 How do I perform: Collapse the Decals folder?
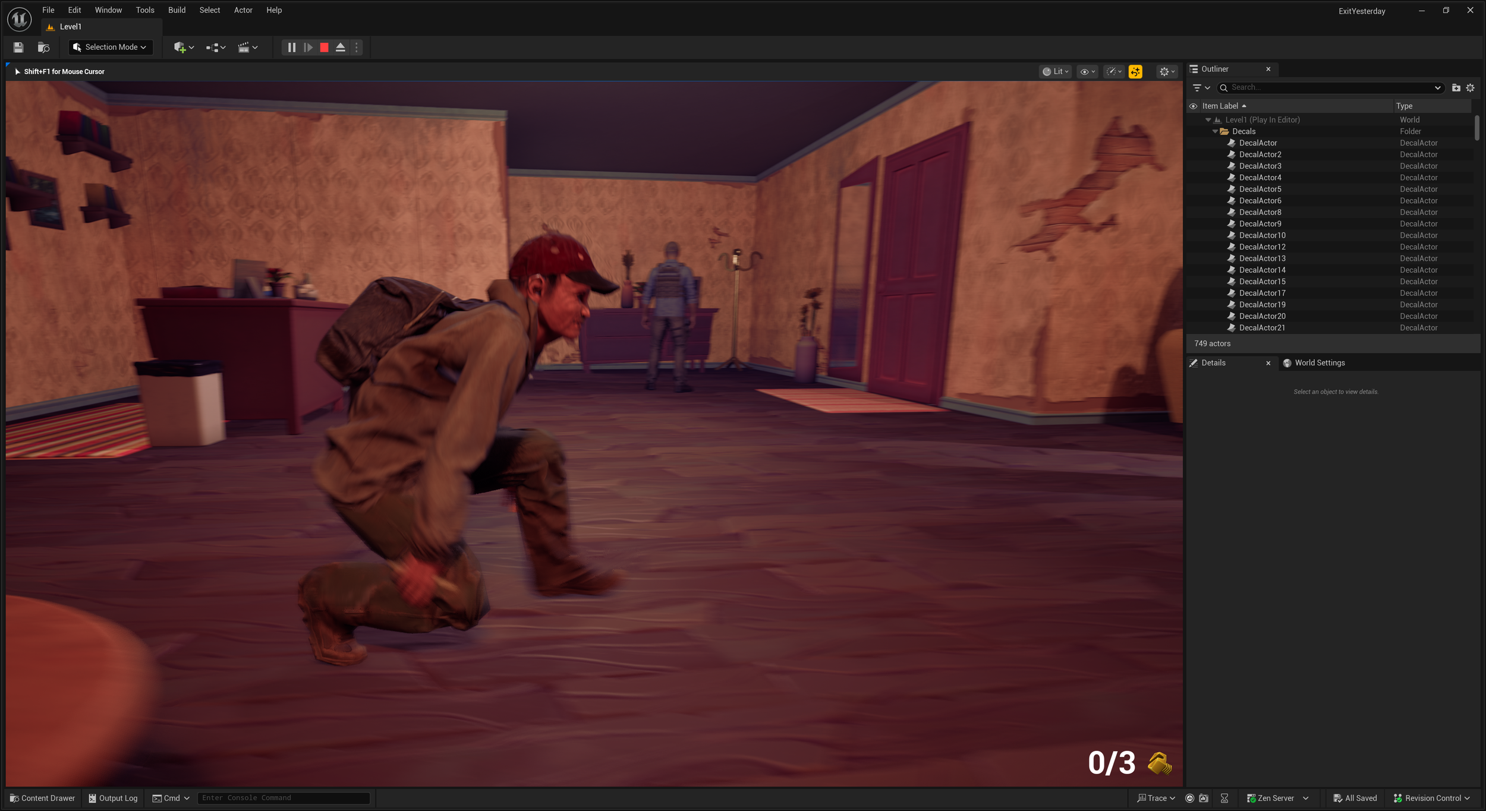1215,131
